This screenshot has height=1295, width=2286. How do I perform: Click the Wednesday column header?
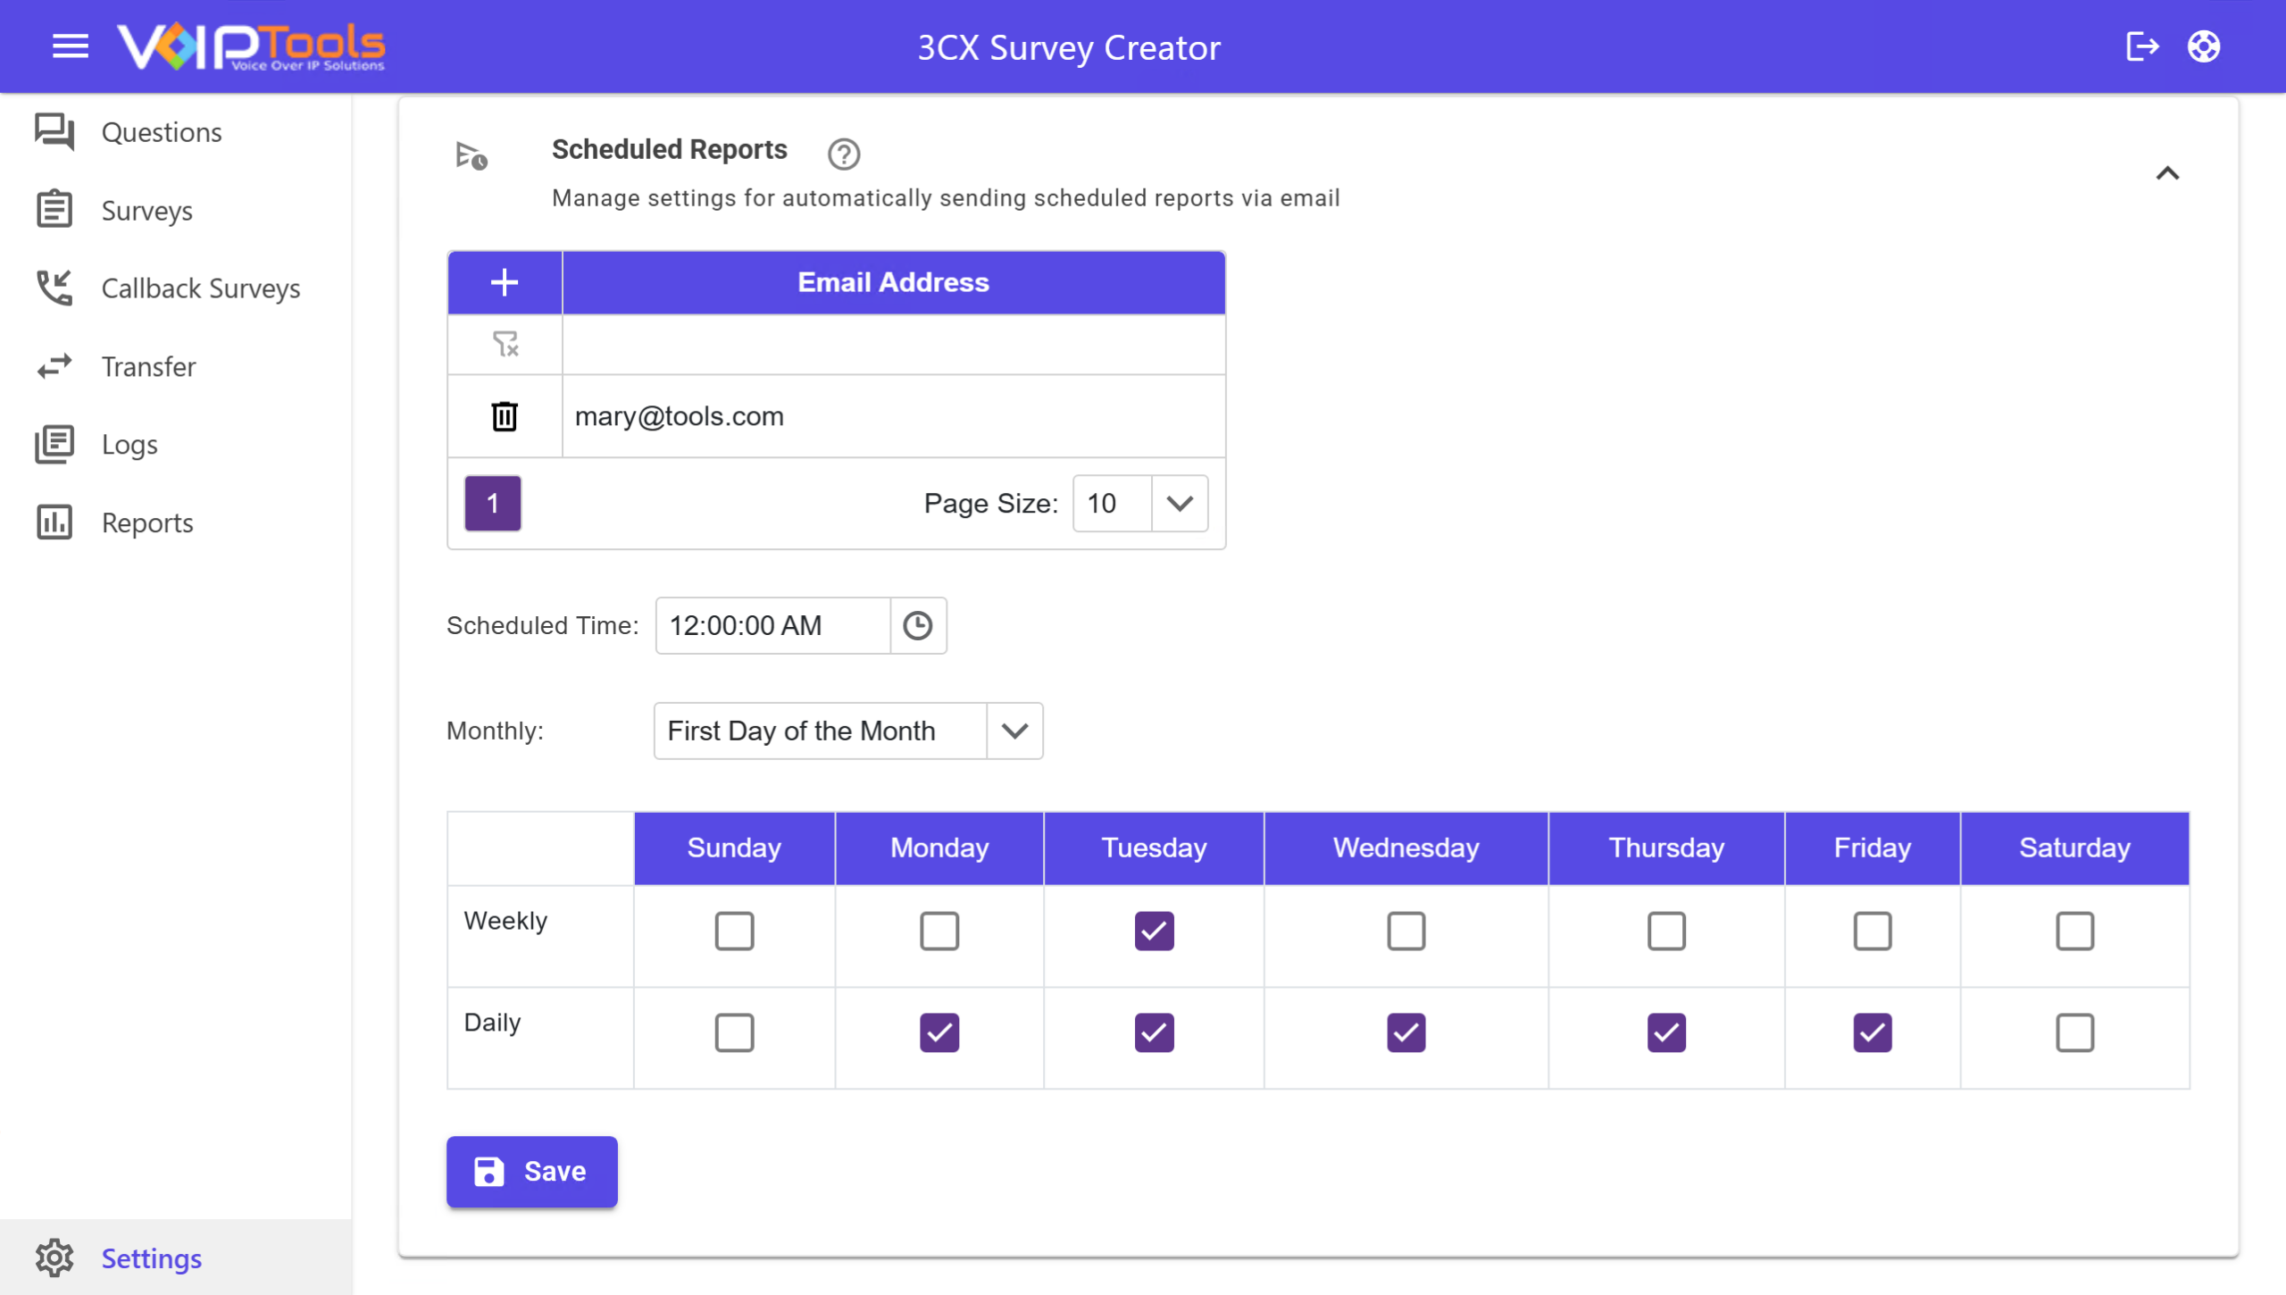pos(1406,848)
